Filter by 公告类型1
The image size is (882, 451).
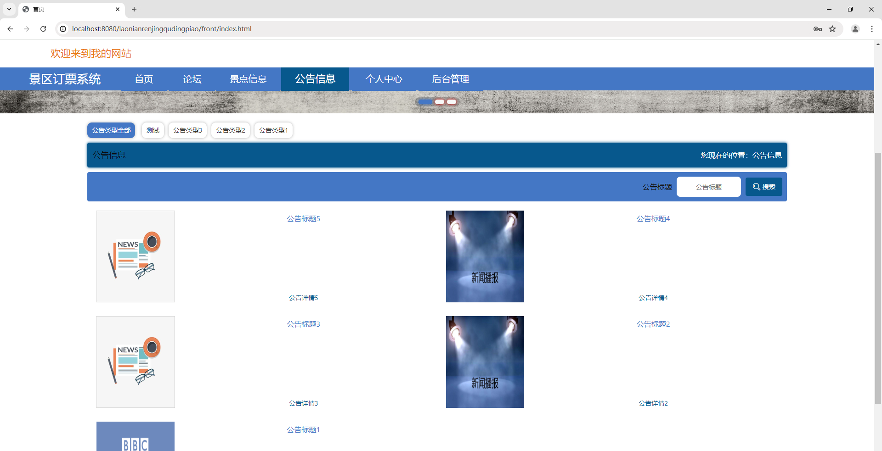(273, 130)
